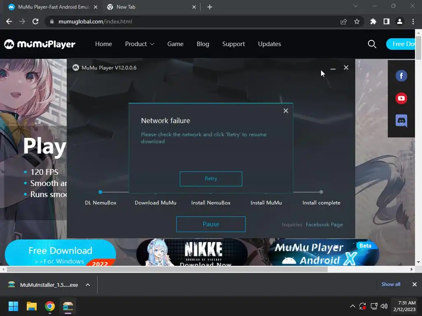Open the Chrome three-dot menu
Viewport: 422px width, 316px height.
click(x=413, y=21)
